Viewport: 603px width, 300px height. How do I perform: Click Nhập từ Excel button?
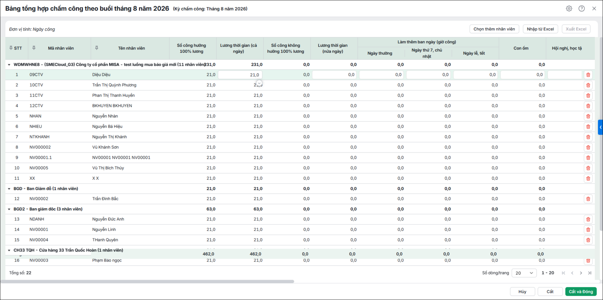540,29
